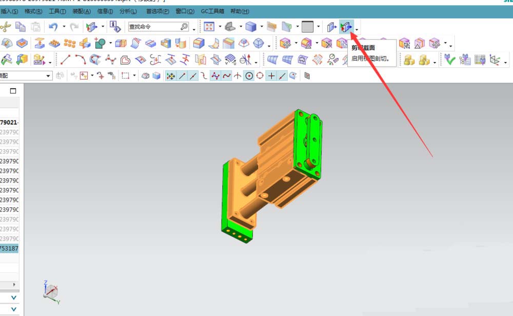
Task: Open the rendering style dropdown arrow
Action: point(262,27)
